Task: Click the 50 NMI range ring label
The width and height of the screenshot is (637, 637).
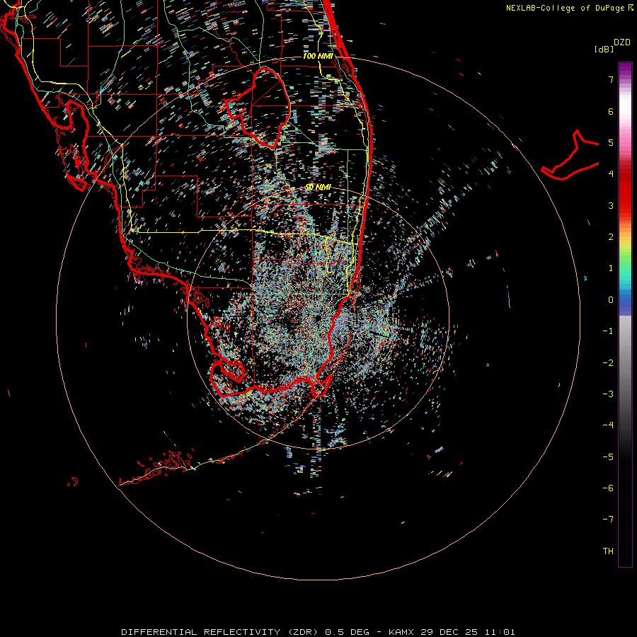Action: [x=318, y=187]
